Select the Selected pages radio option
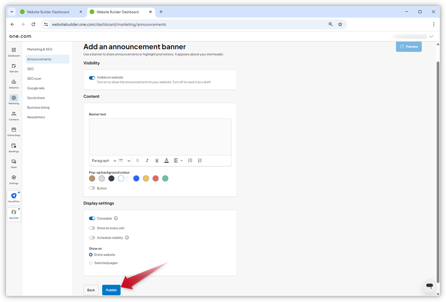The image size is (446, 302). tap(91, 263)
